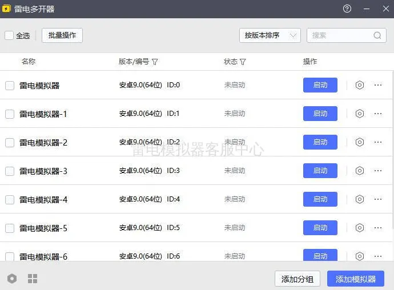Open settings hexagon icon for 雷电模拟器-3
This screenshot has width=394, height=290.
(360, 171)
